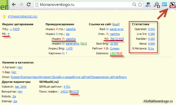
Task: Open the $8 013 traffic cost link
Action: tap(75, 92)
